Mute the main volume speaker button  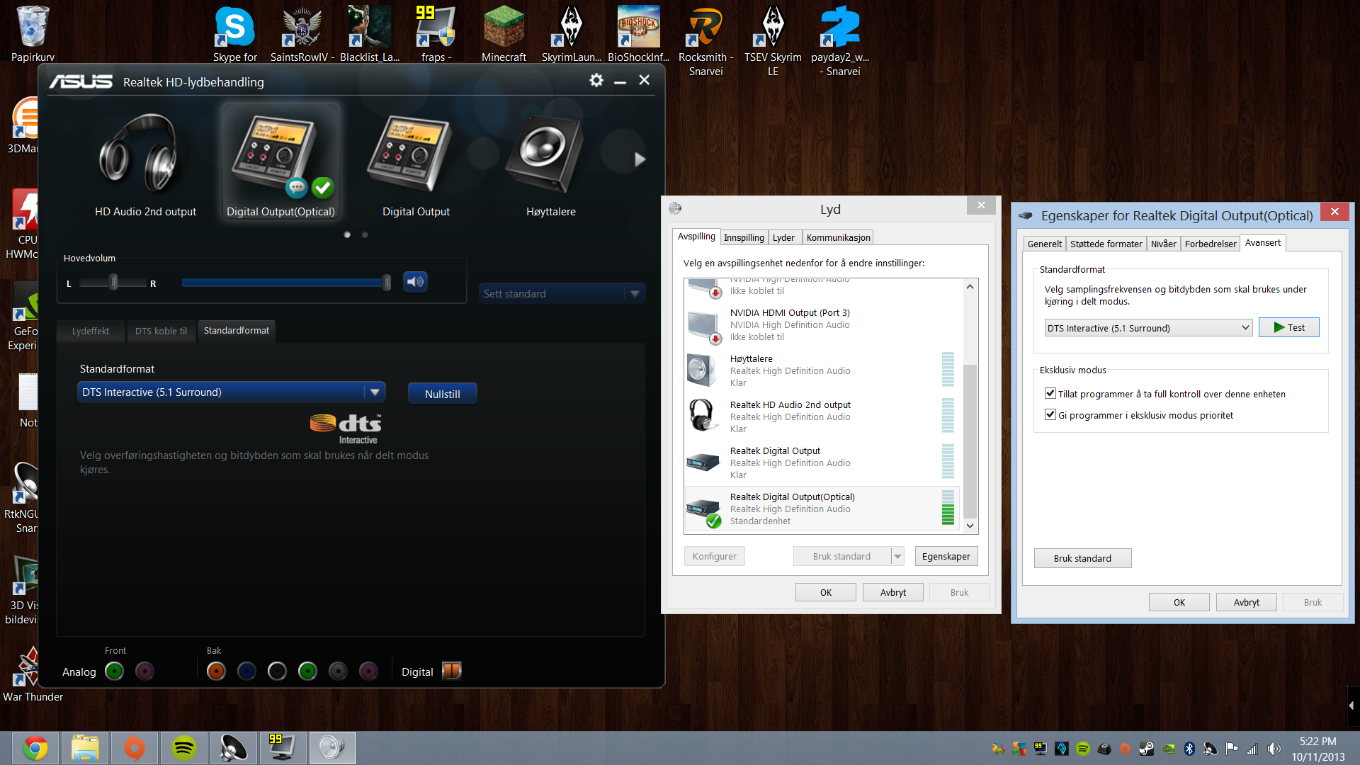click(x=416, y=282)
